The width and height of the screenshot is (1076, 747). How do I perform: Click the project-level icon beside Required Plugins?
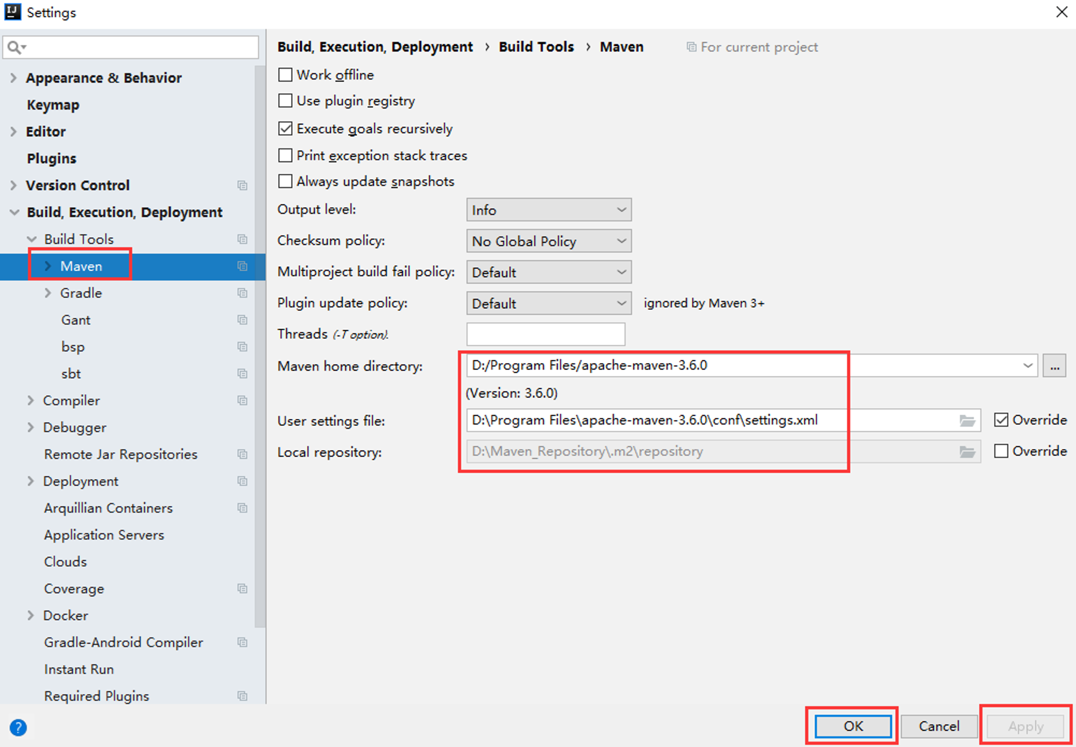pyautogui.click(x=243, y=696)
